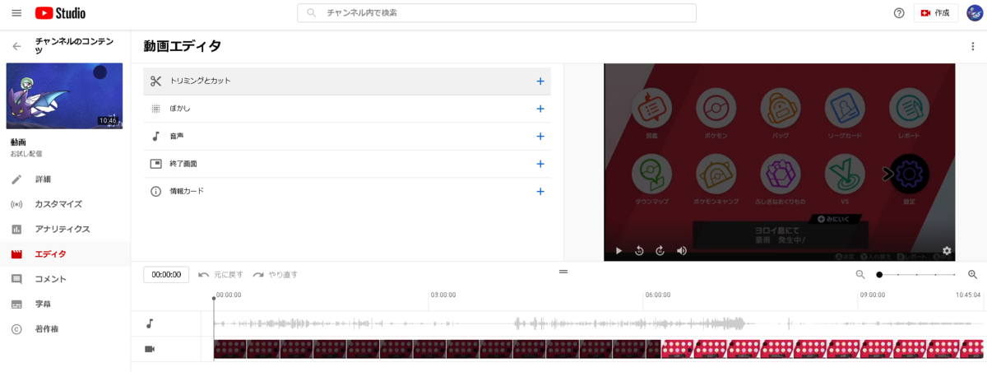Add trimming with the トリミングとカット plus
The height and width of the screenshot is (372, 987).
tap(540, 81)
